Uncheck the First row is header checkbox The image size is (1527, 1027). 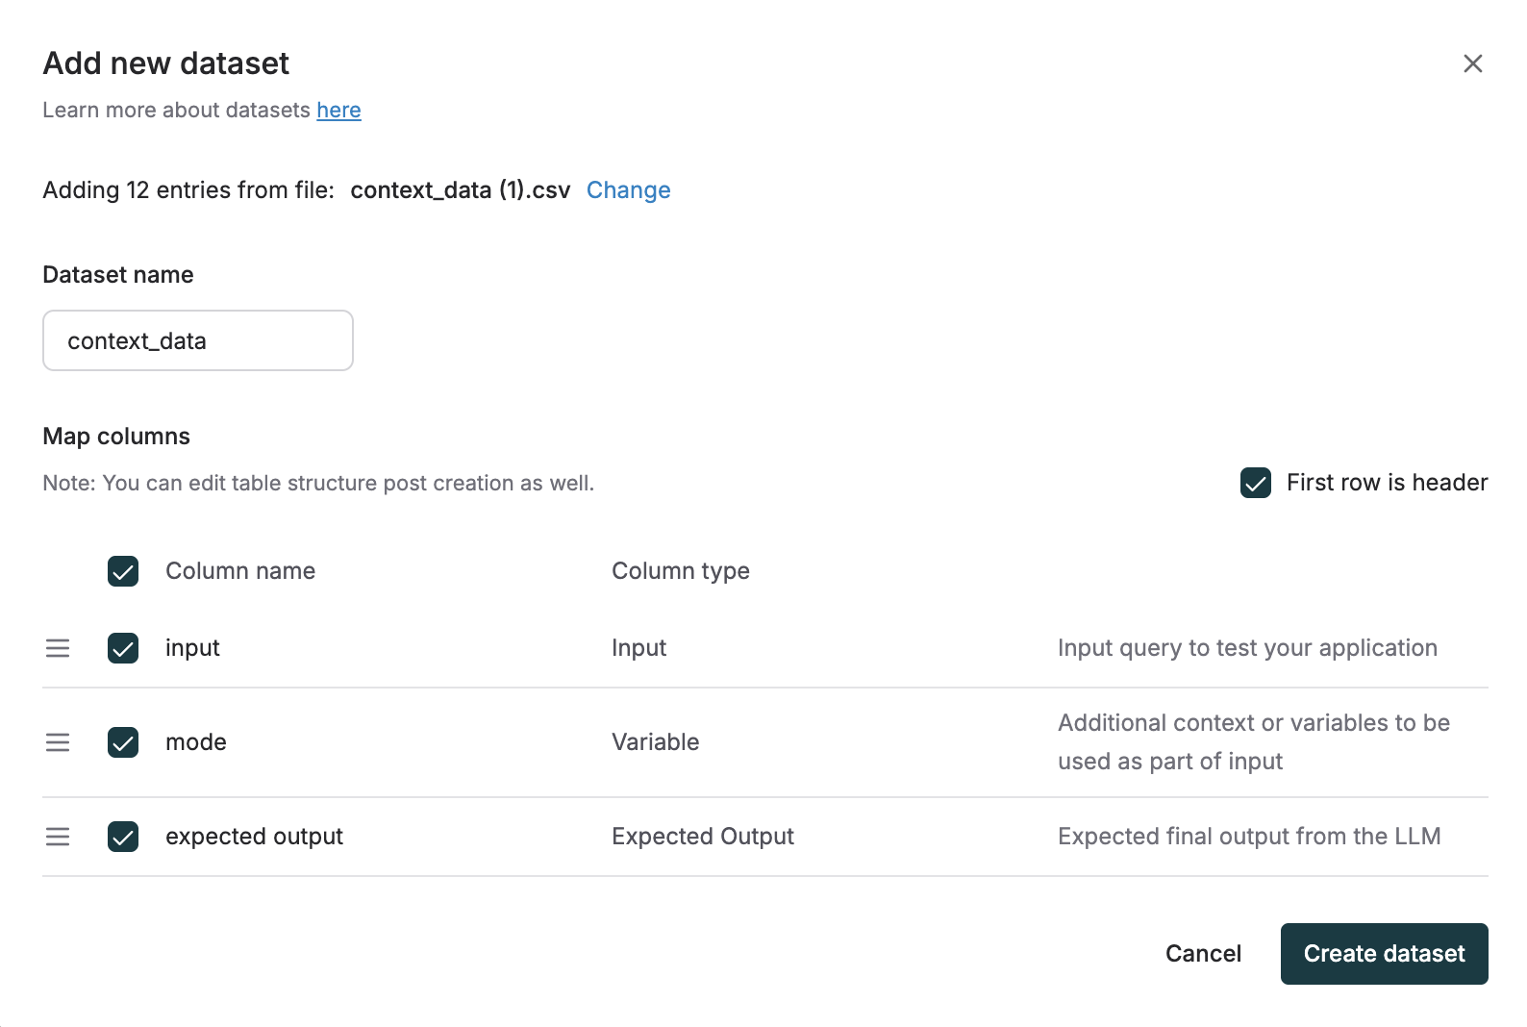pos(1255,483)
